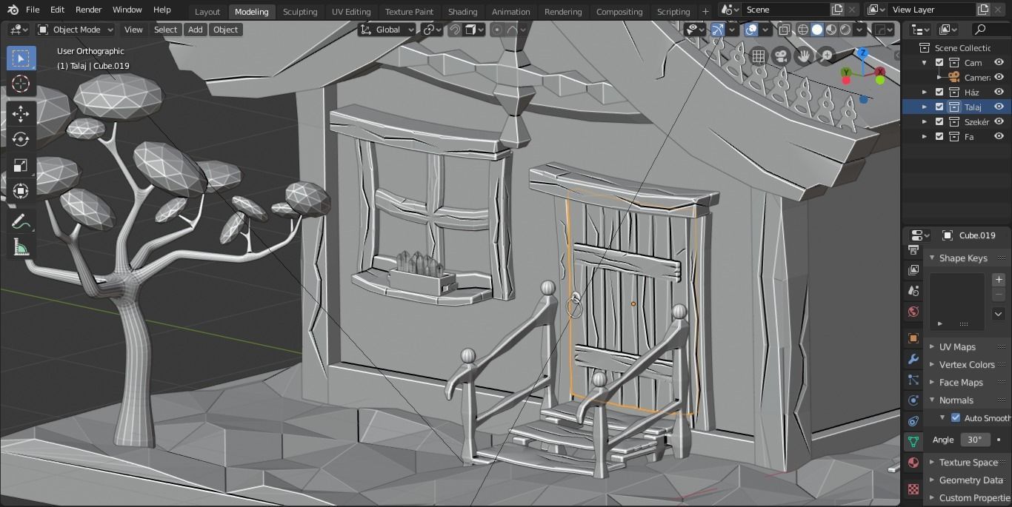Toggle proportional editing button
The image size is (1012, 507).
coord(496,30)
